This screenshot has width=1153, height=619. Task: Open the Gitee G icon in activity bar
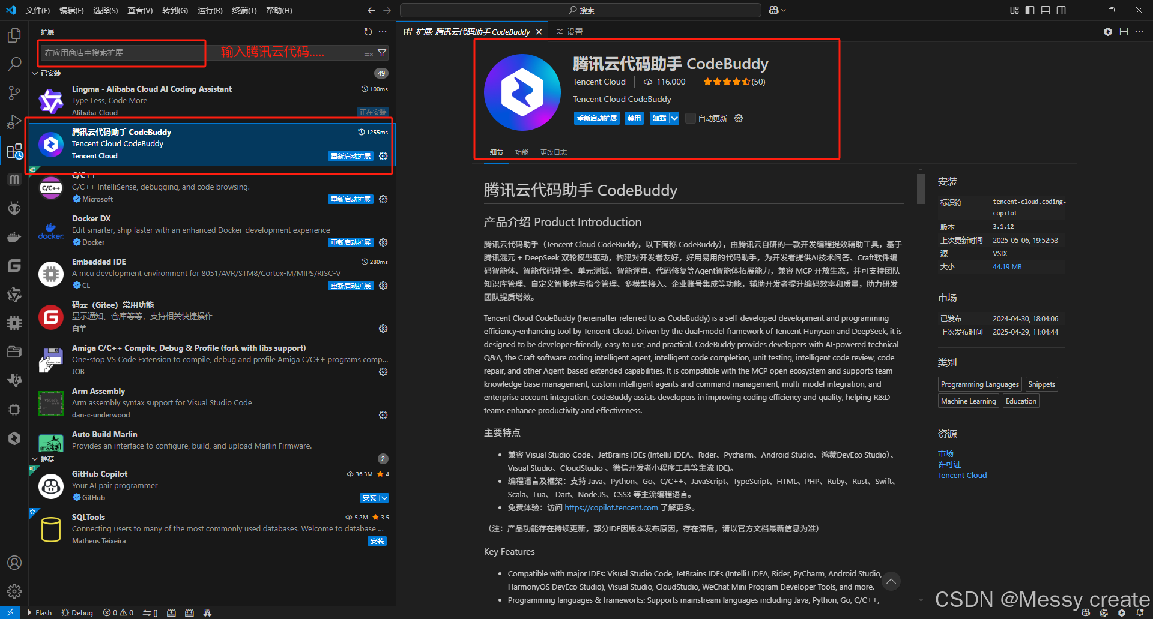point(14,266)
